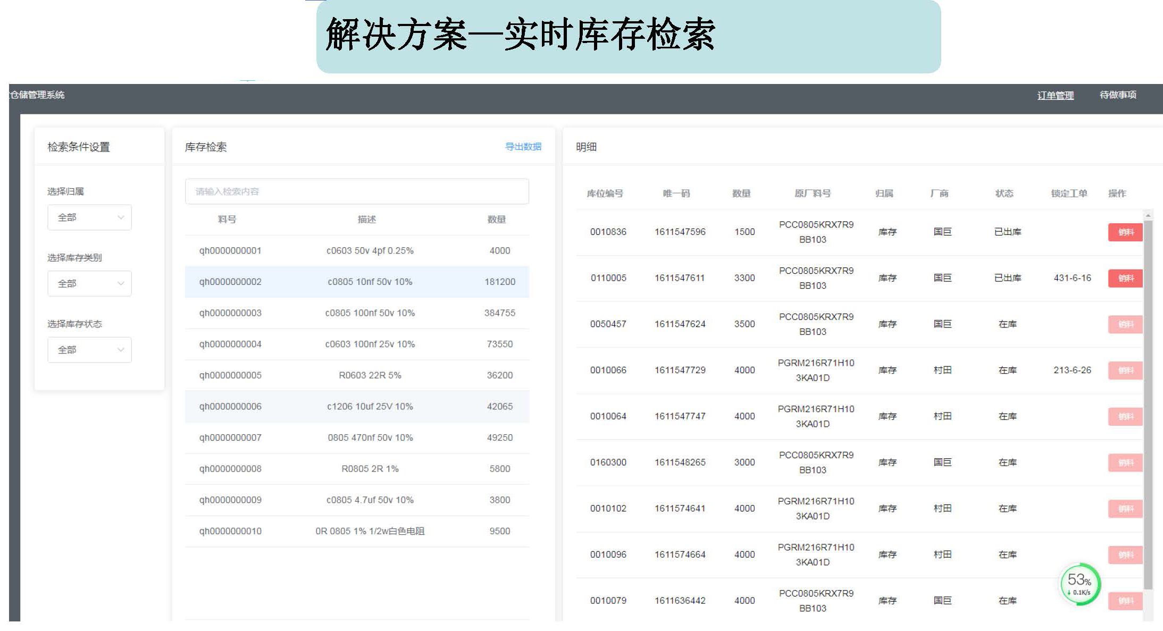Open 待做事项 in the top menu
The width and height of the screenshot is (1163, 631).
pyautogui.click(x=1118, y=95)
